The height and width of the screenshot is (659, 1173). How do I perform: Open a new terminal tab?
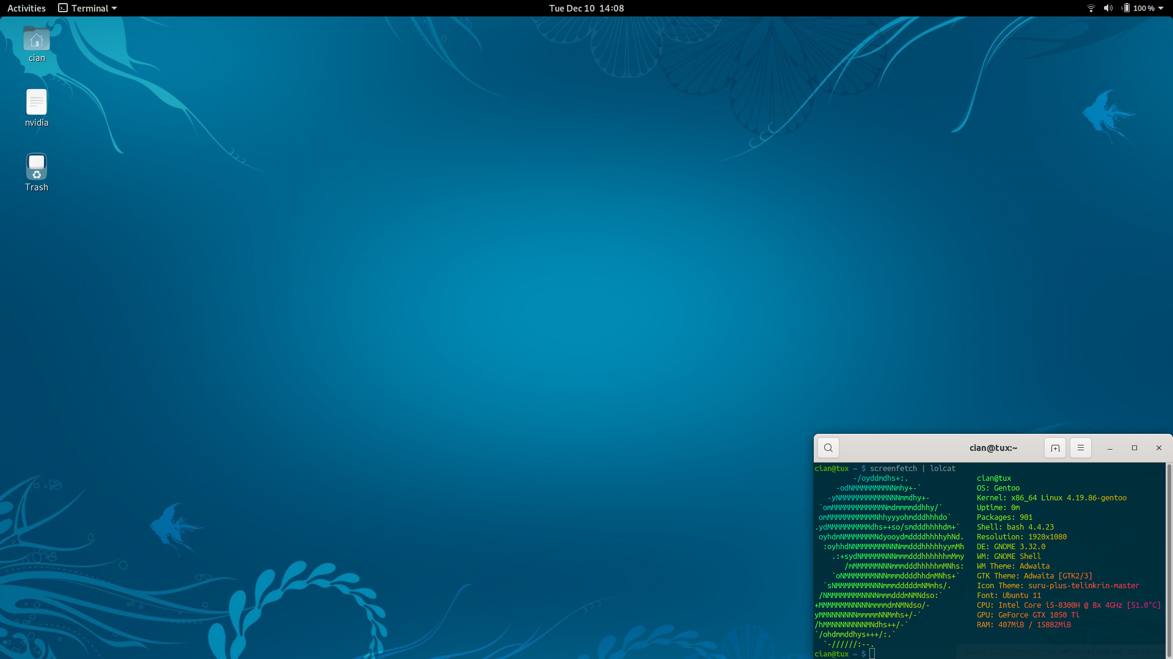pyautogui.click(x=1055, y=448)
